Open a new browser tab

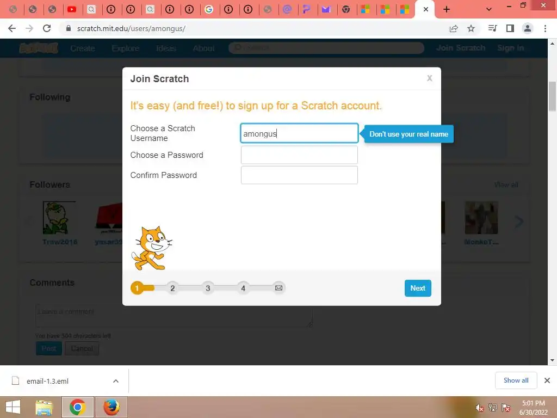(447, 9)
